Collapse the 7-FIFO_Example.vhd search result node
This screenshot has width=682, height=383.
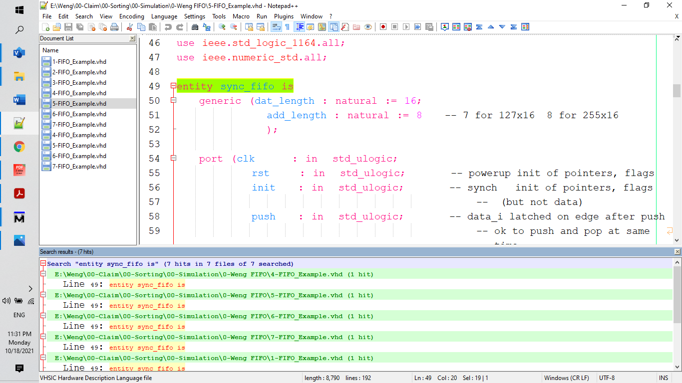[43, 337]
